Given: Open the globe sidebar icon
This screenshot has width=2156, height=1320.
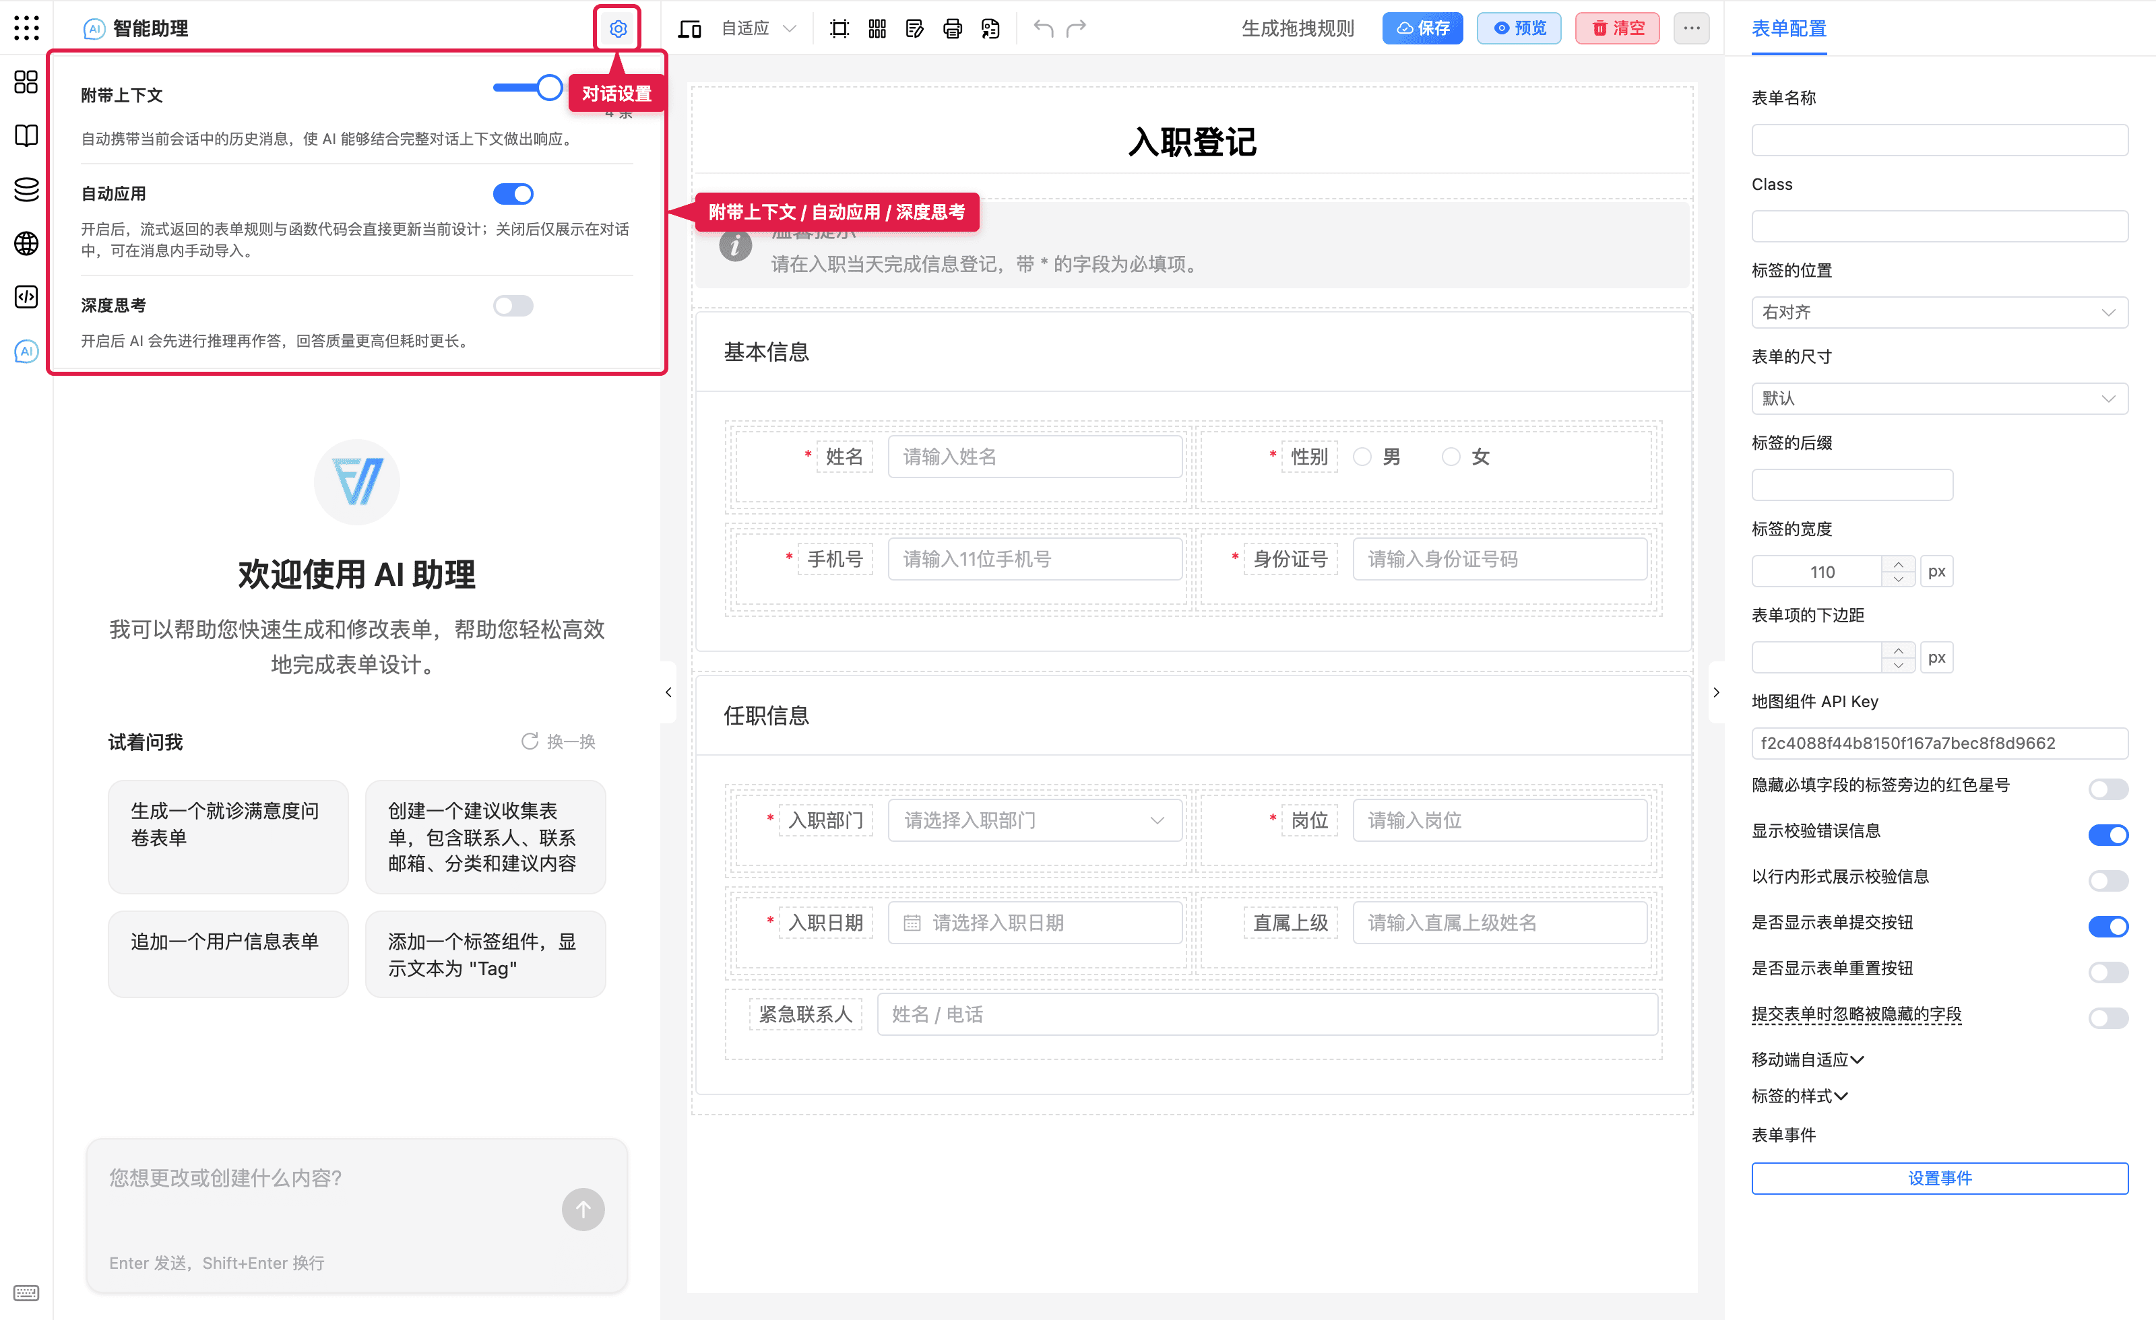Looking at the screenshot, I should click(x=26, y=243).
